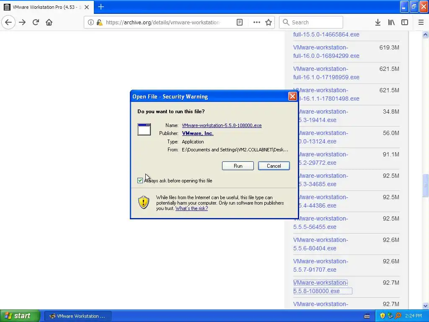The width and height of the screenshot is (429, 322).
Task: Switch to VMware Workstation taskbar button
Action: pyautogui.click(x=78, y=316)
